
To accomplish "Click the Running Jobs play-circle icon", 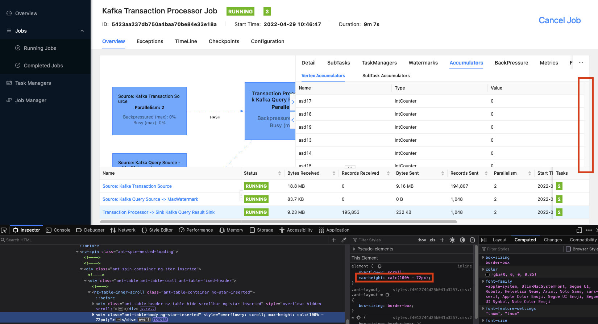I will (x=18, y=48).
